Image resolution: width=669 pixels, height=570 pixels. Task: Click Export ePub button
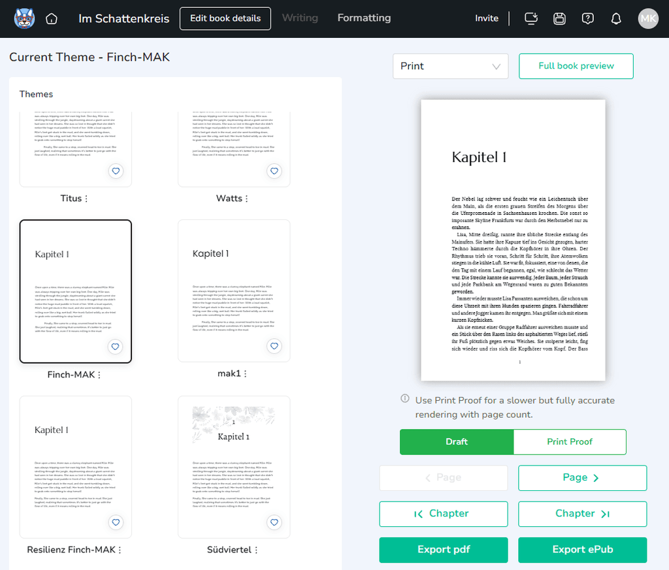[x=582, y=550]
